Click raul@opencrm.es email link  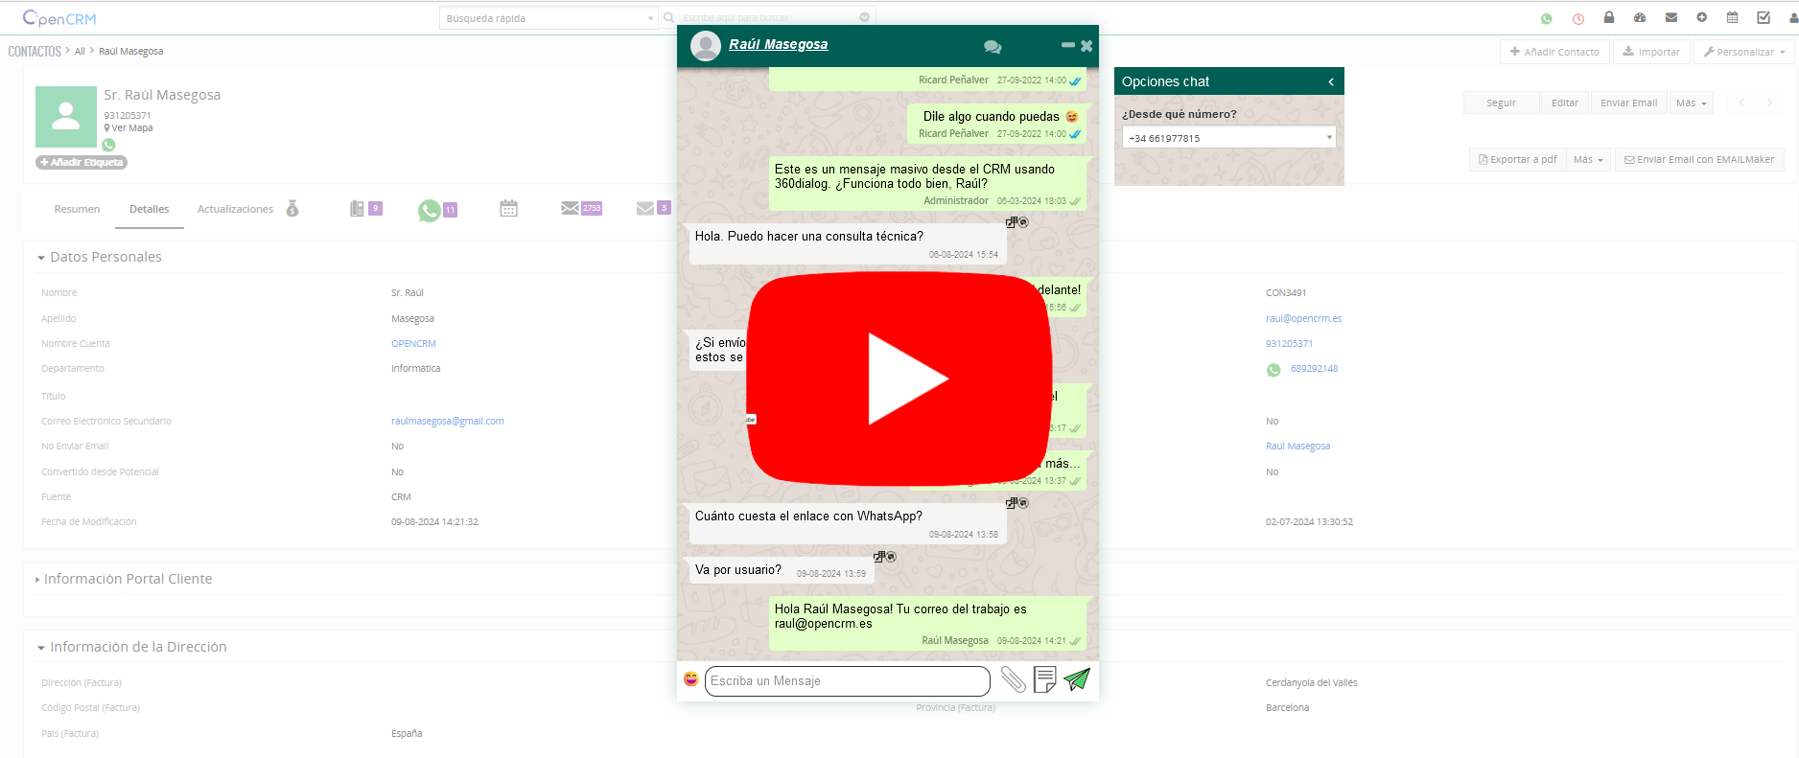tap(1303, 319)
